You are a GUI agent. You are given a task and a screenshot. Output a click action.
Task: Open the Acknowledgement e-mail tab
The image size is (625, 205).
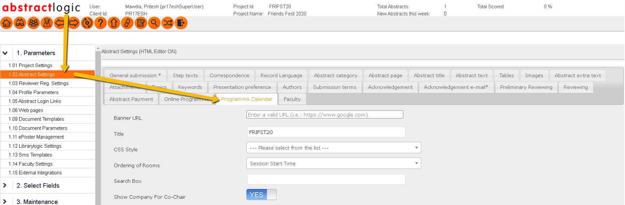456,87
